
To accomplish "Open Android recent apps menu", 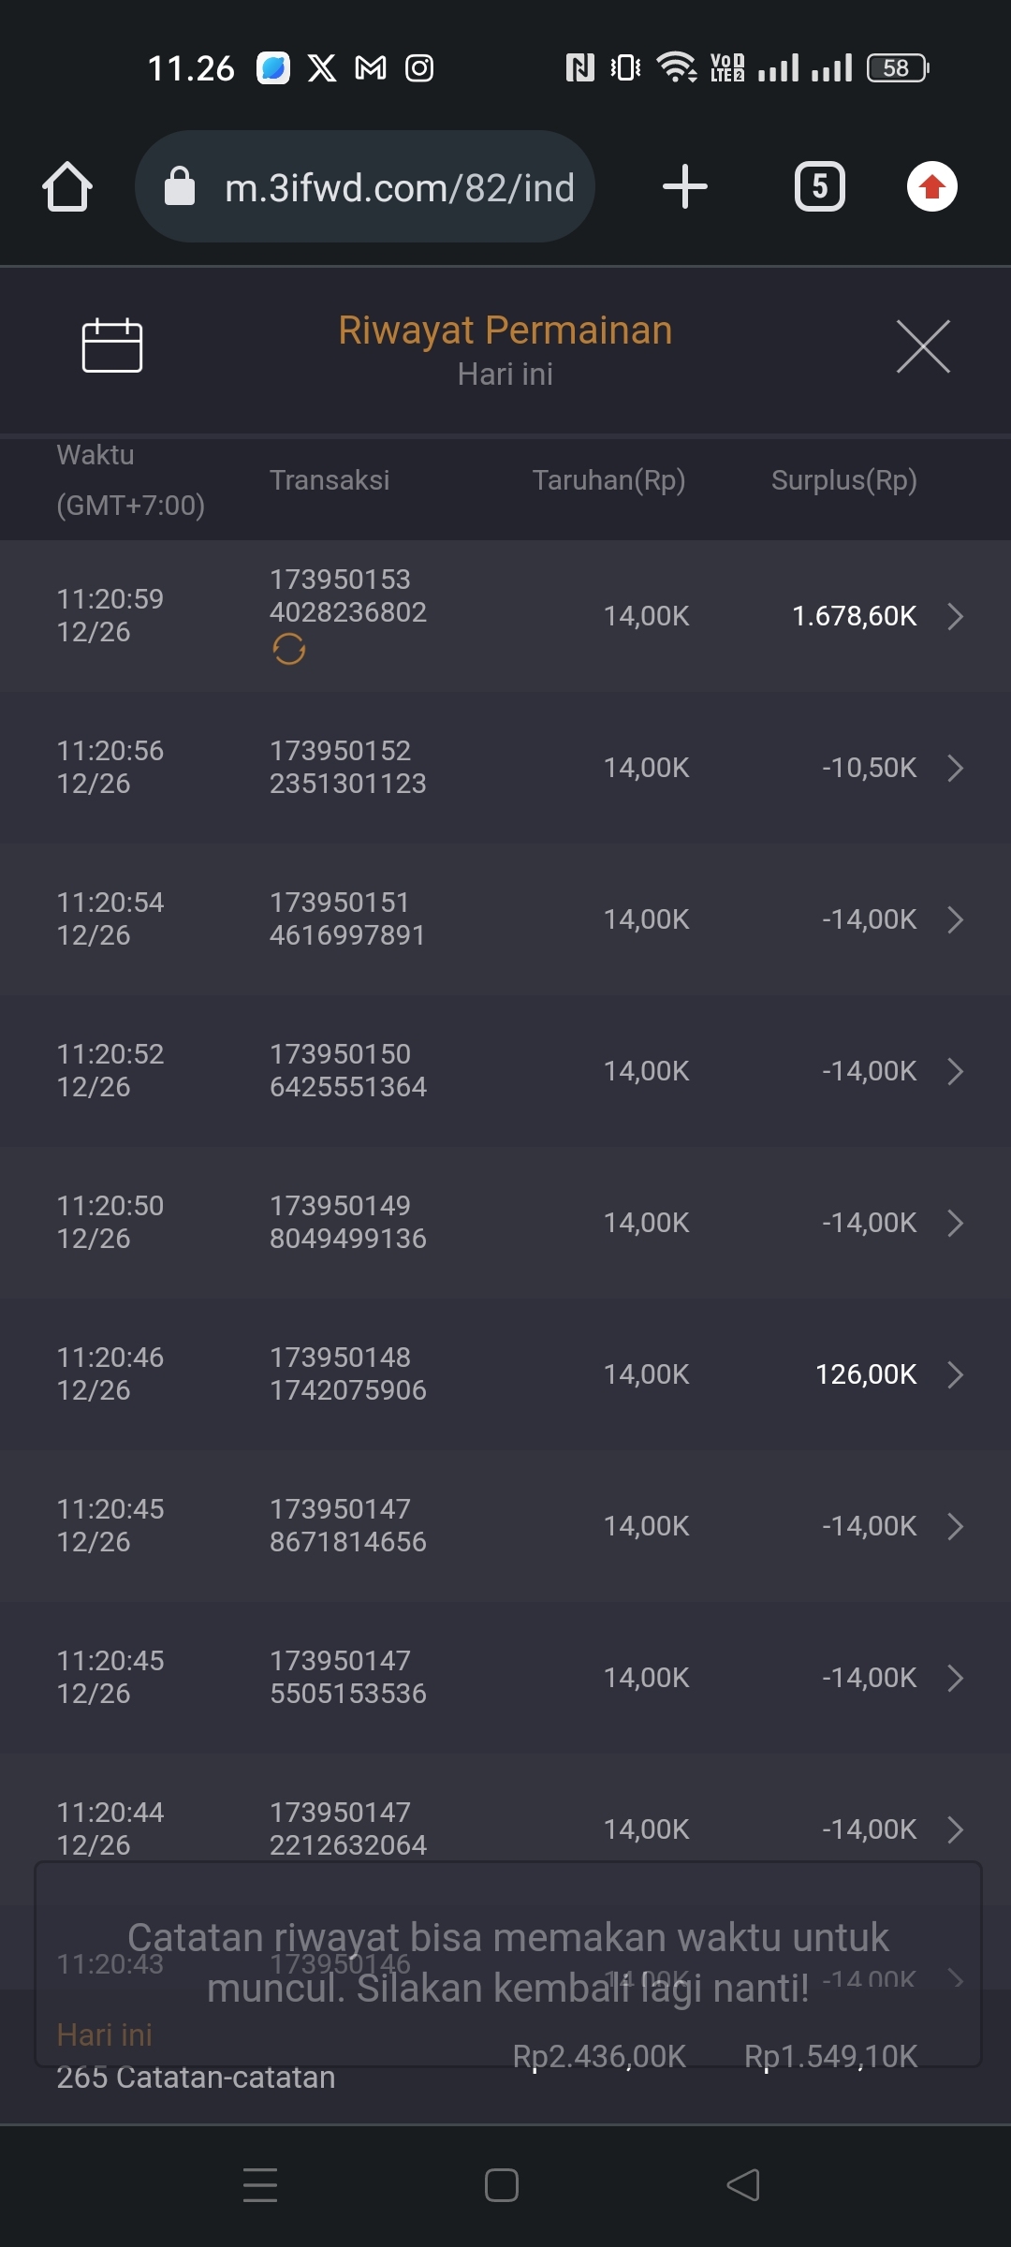I will click(260, 2185).
